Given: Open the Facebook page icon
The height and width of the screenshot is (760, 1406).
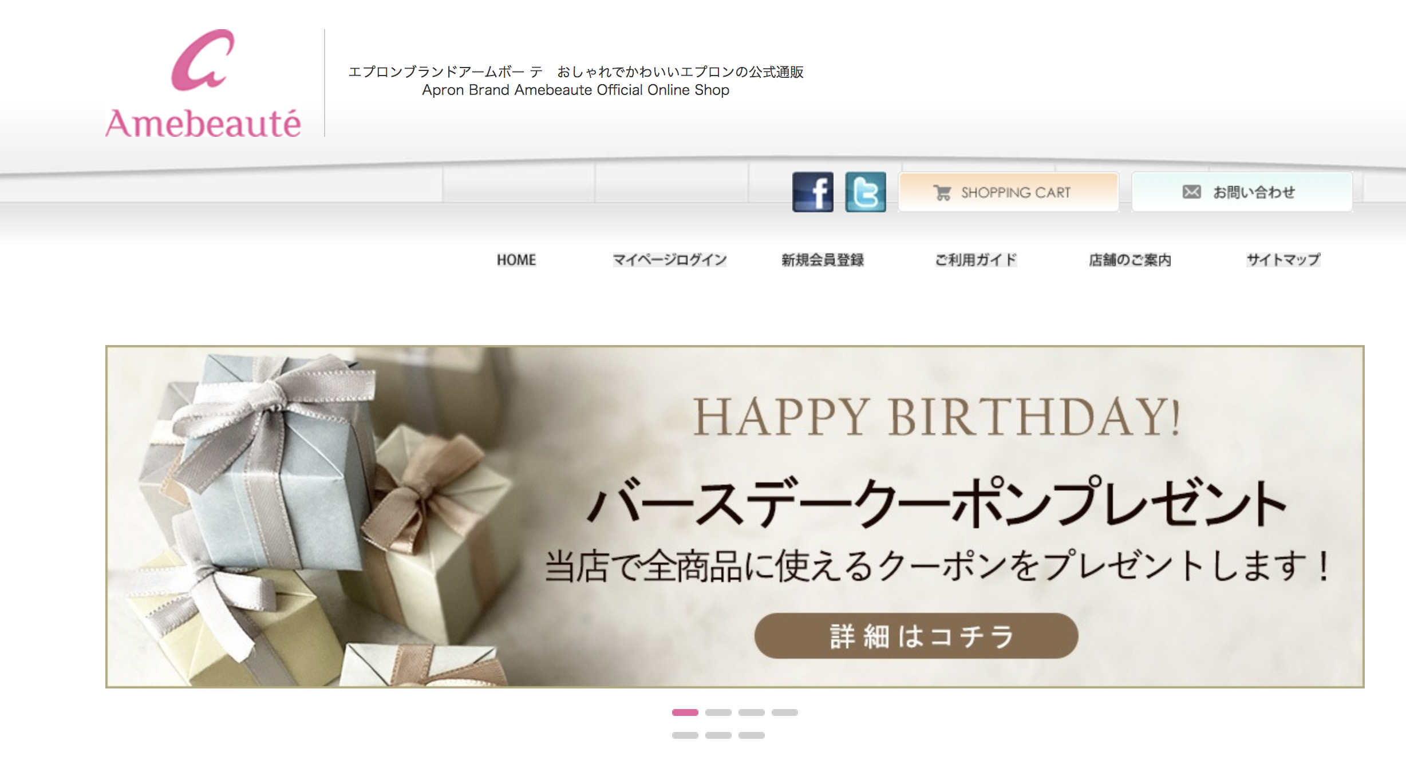Looking at the screenshot, I should (813, 192).
